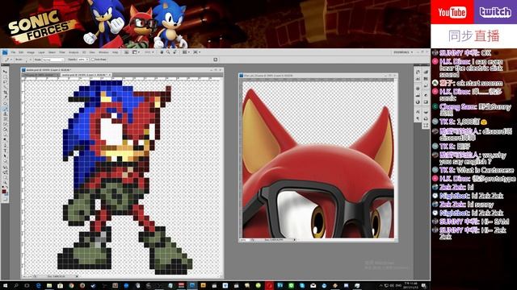Open the Help menu
517x290 pixels.
coord(115,52)
